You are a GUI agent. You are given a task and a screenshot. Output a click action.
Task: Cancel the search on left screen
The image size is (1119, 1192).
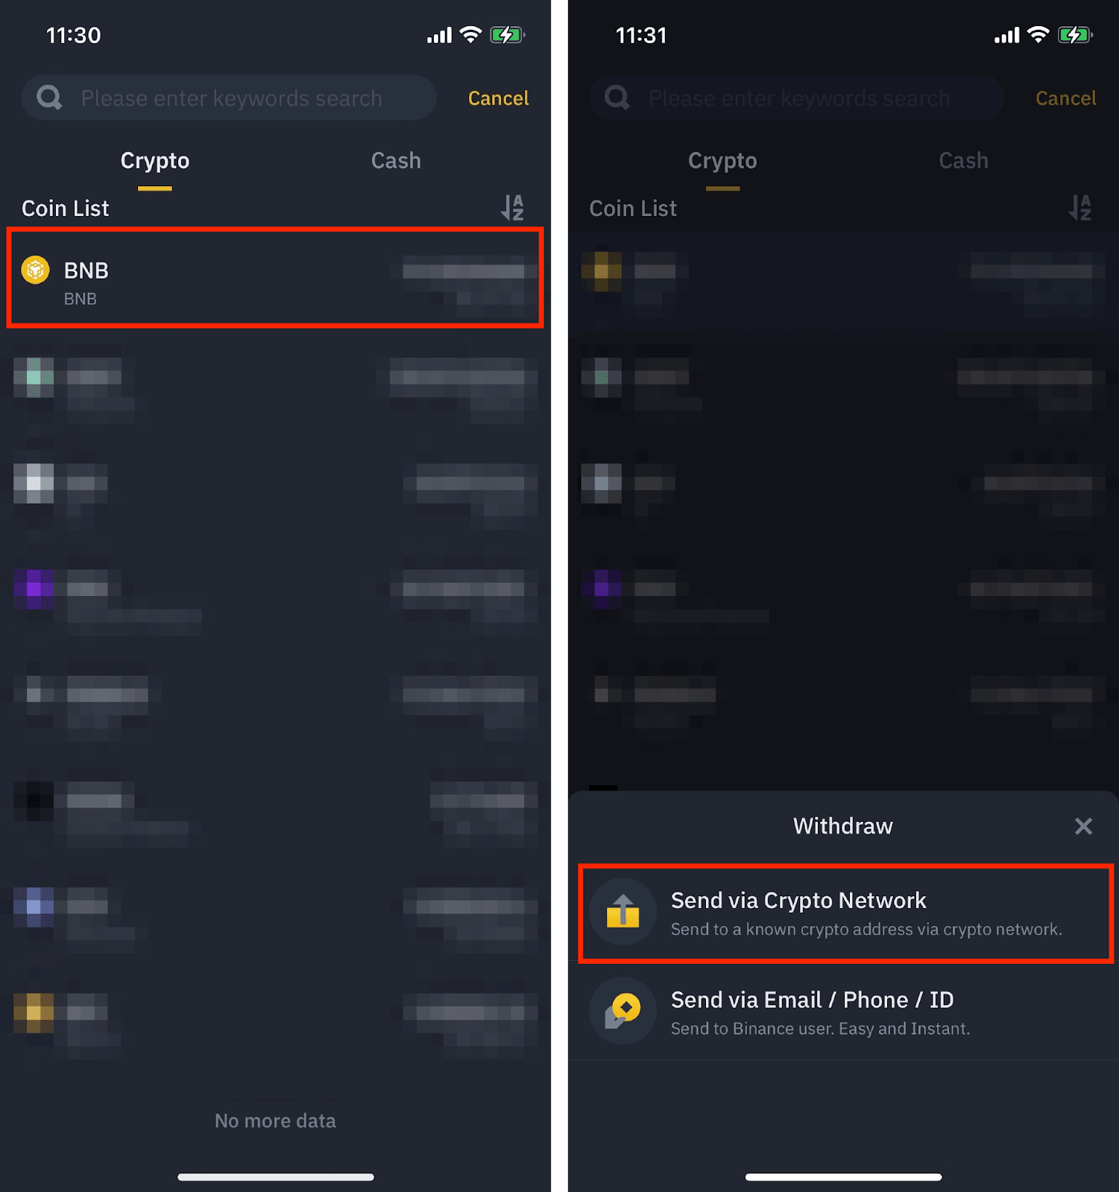498,98
